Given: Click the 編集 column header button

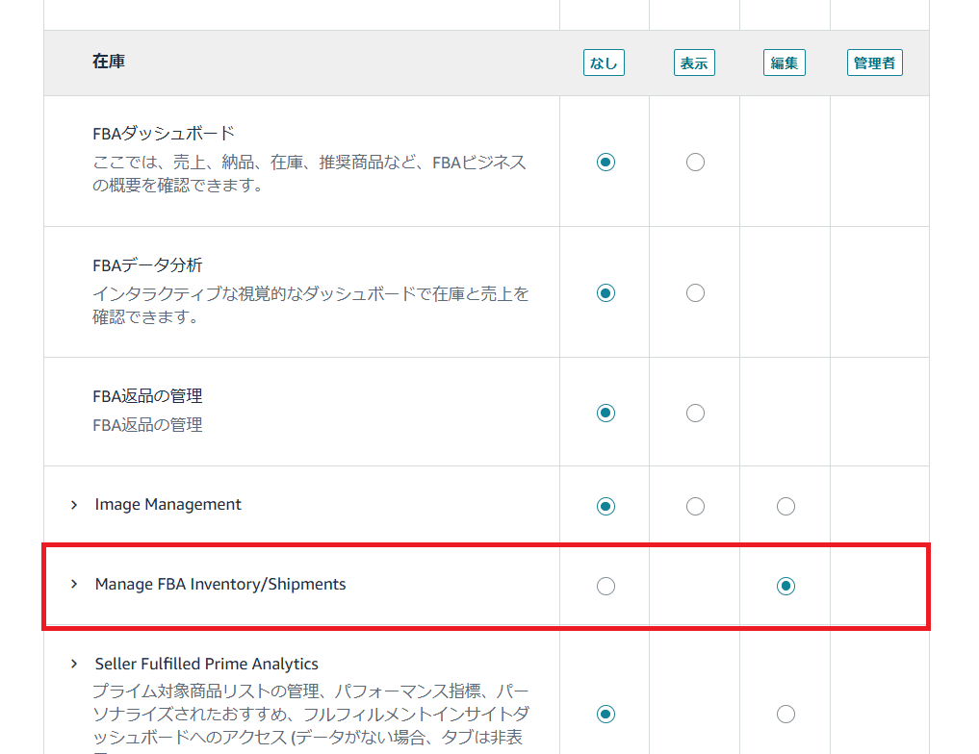Looking at the screenshot, I should point(785,63).
